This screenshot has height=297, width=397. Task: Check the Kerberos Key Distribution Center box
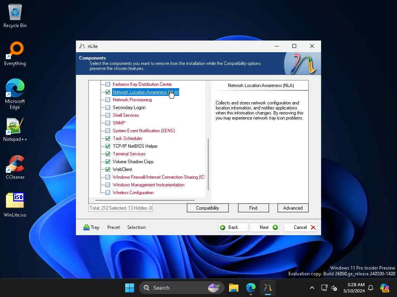(x=108, y=84)
